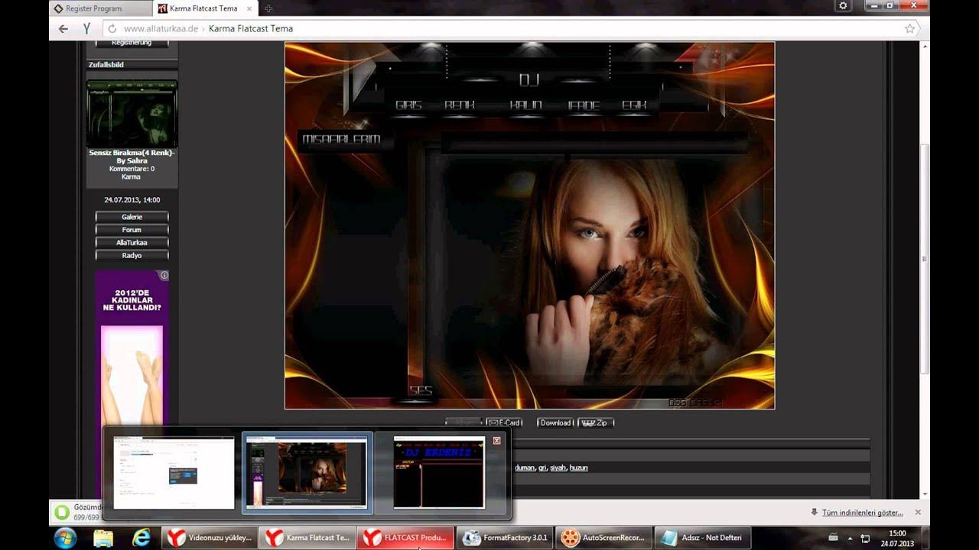
Task: Click the browser back arrow
Action: click(x=63, y=28)
